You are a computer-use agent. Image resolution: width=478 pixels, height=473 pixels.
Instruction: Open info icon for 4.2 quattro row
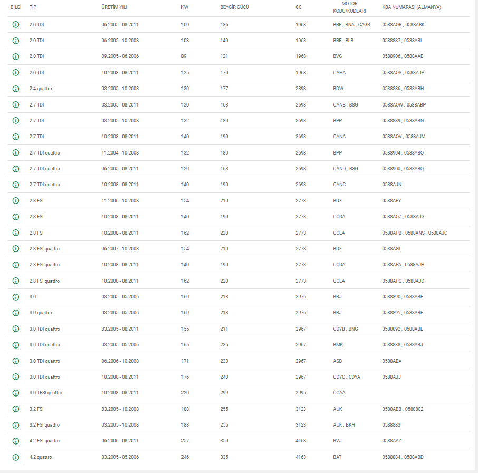click(15, 457)
